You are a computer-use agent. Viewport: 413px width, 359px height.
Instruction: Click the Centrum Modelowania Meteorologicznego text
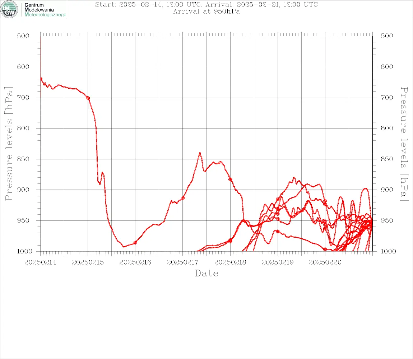tap(45, 10)
